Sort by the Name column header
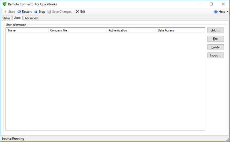The image size is (230, 142). (27, 30)
